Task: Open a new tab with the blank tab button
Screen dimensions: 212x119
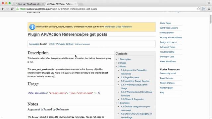Action: coord(81,4)
